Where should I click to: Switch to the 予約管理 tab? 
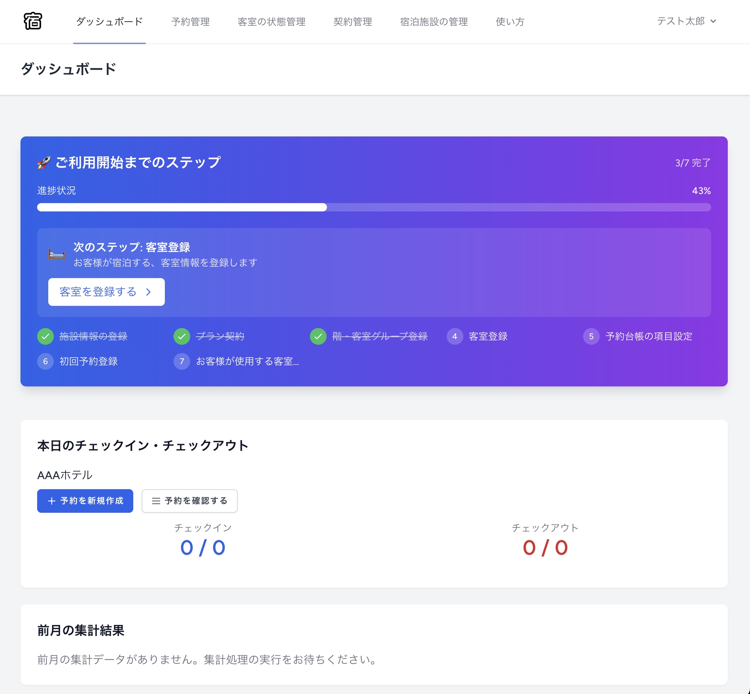tap(191, 22)
